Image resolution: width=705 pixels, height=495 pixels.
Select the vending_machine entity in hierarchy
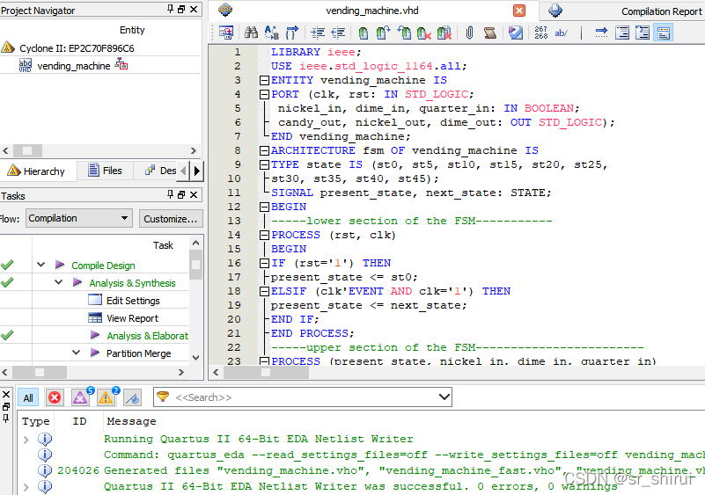coord(74,66)
